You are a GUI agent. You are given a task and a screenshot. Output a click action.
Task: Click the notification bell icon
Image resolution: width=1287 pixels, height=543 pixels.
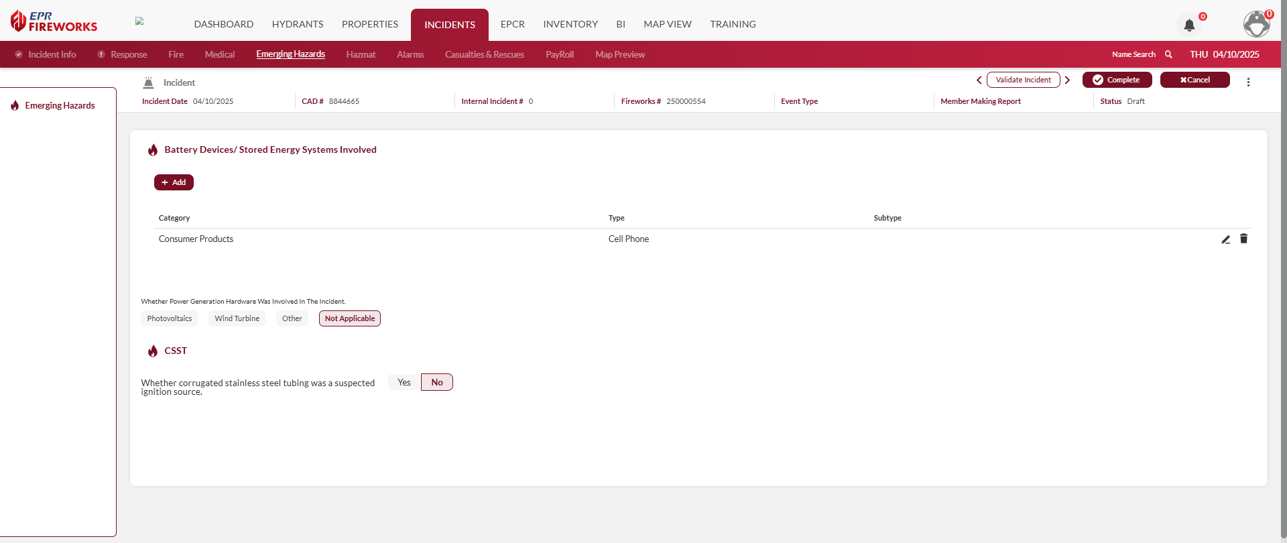click(1189, 25)
